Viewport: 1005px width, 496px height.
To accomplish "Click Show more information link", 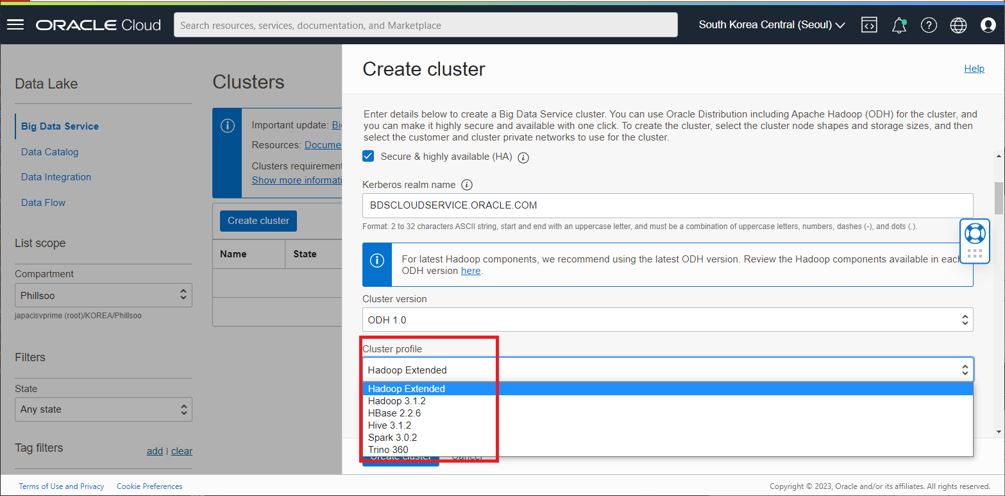I will click(x=297, y=180).
